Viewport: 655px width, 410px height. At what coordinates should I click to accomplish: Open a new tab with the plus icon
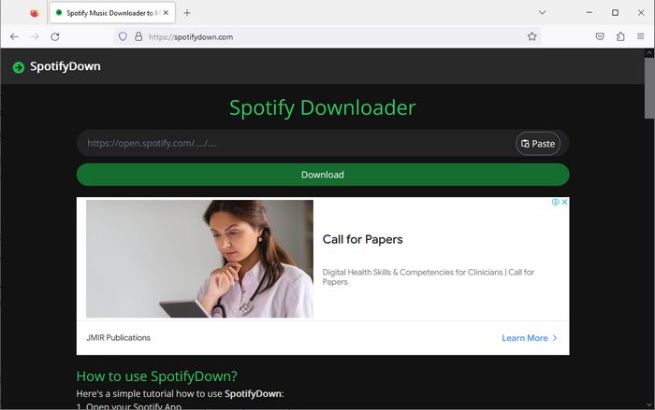pyautogui.click(x=187, y=13)
